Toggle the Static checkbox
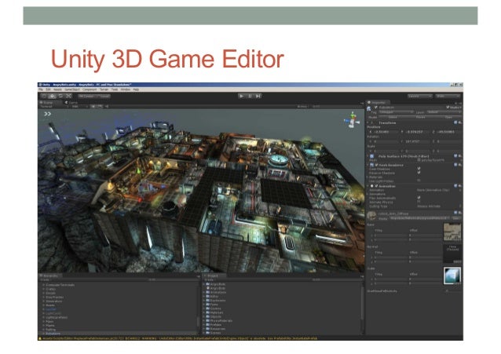 coord(448,108)
